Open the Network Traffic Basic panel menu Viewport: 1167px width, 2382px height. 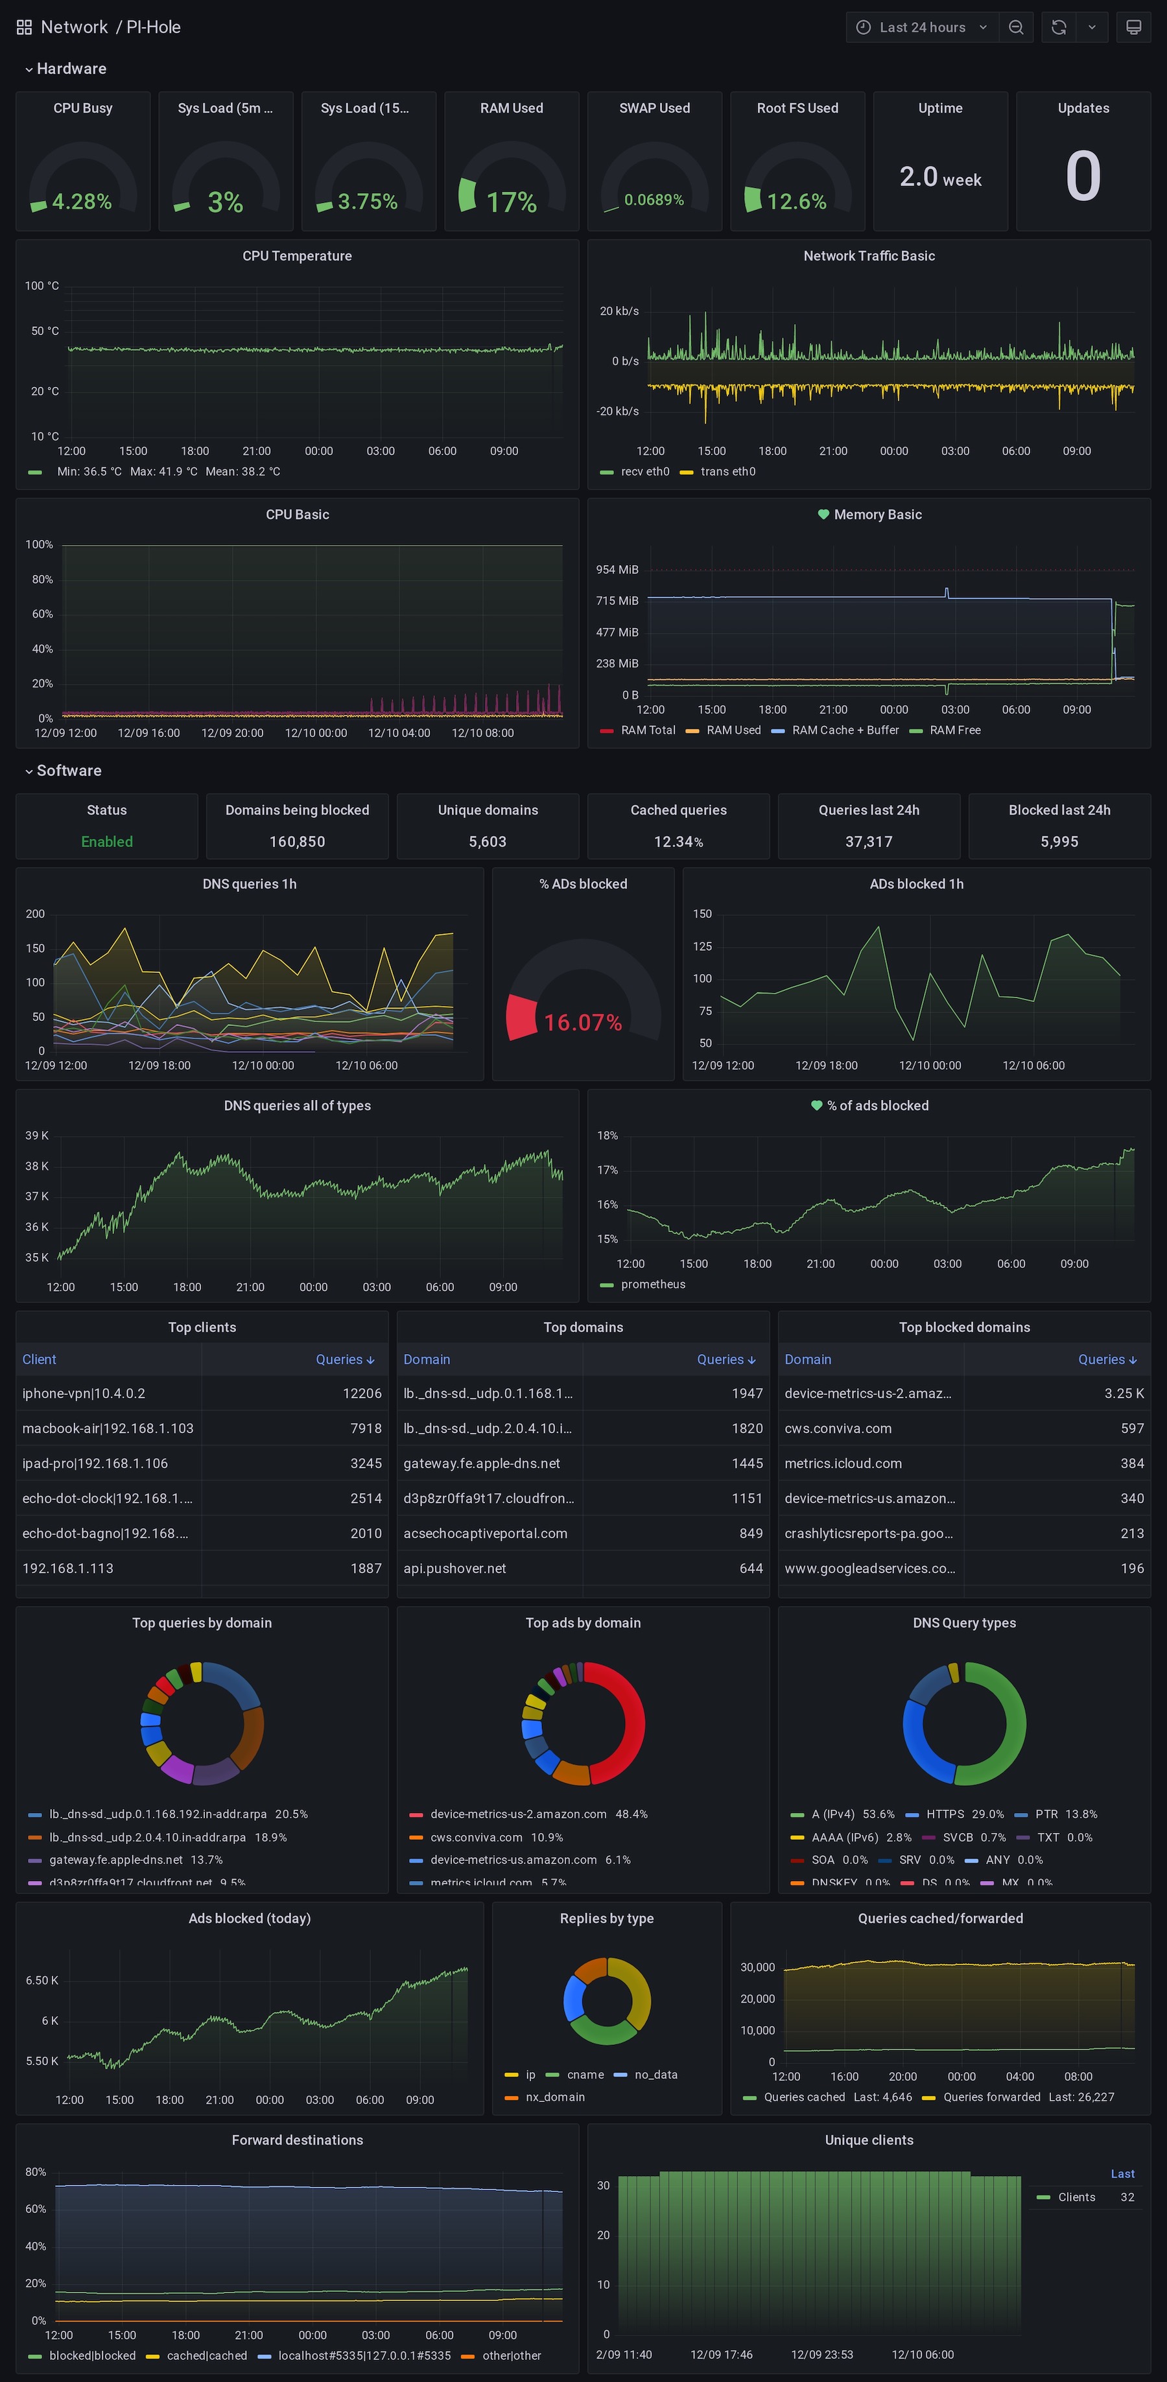point(868,256)
